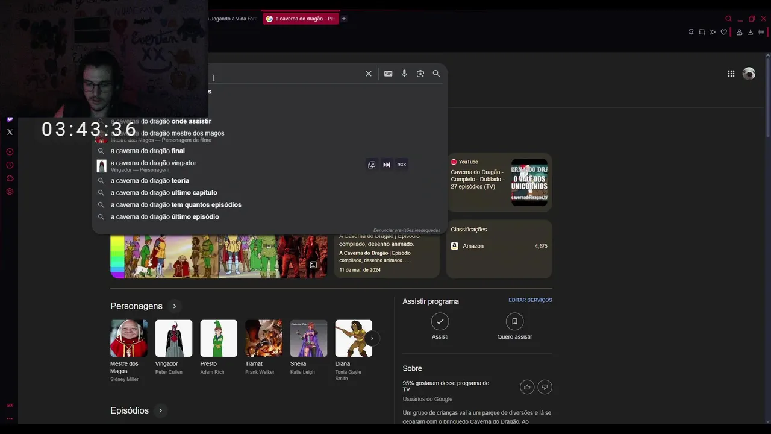This screenshot has width=771, height=434.
Task: Open the player icon in the sidebar
Action: tap(10, 152)
